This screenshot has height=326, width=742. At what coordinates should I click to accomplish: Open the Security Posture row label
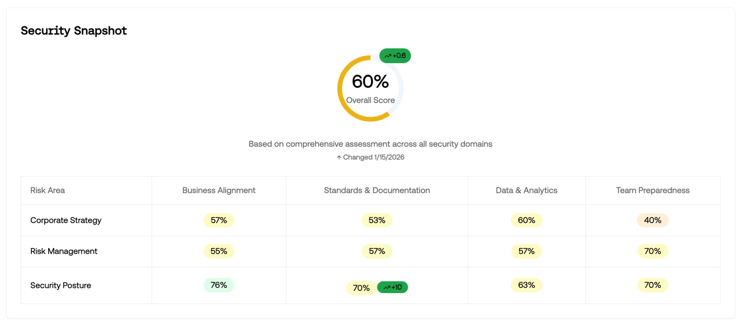61,285
